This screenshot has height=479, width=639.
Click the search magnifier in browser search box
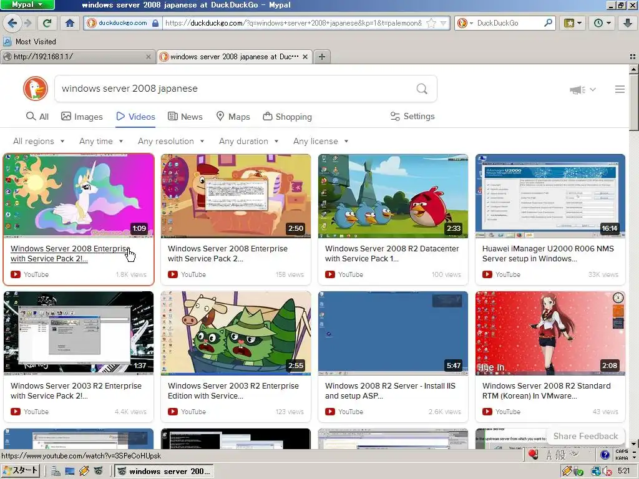548,23
